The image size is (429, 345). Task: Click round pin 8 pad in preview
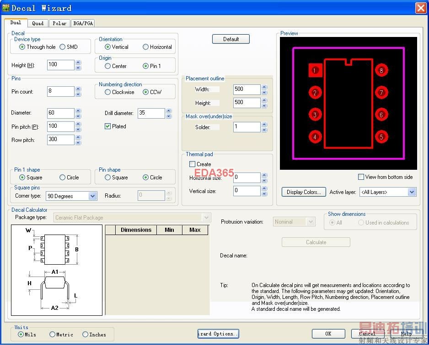(381, 70)
